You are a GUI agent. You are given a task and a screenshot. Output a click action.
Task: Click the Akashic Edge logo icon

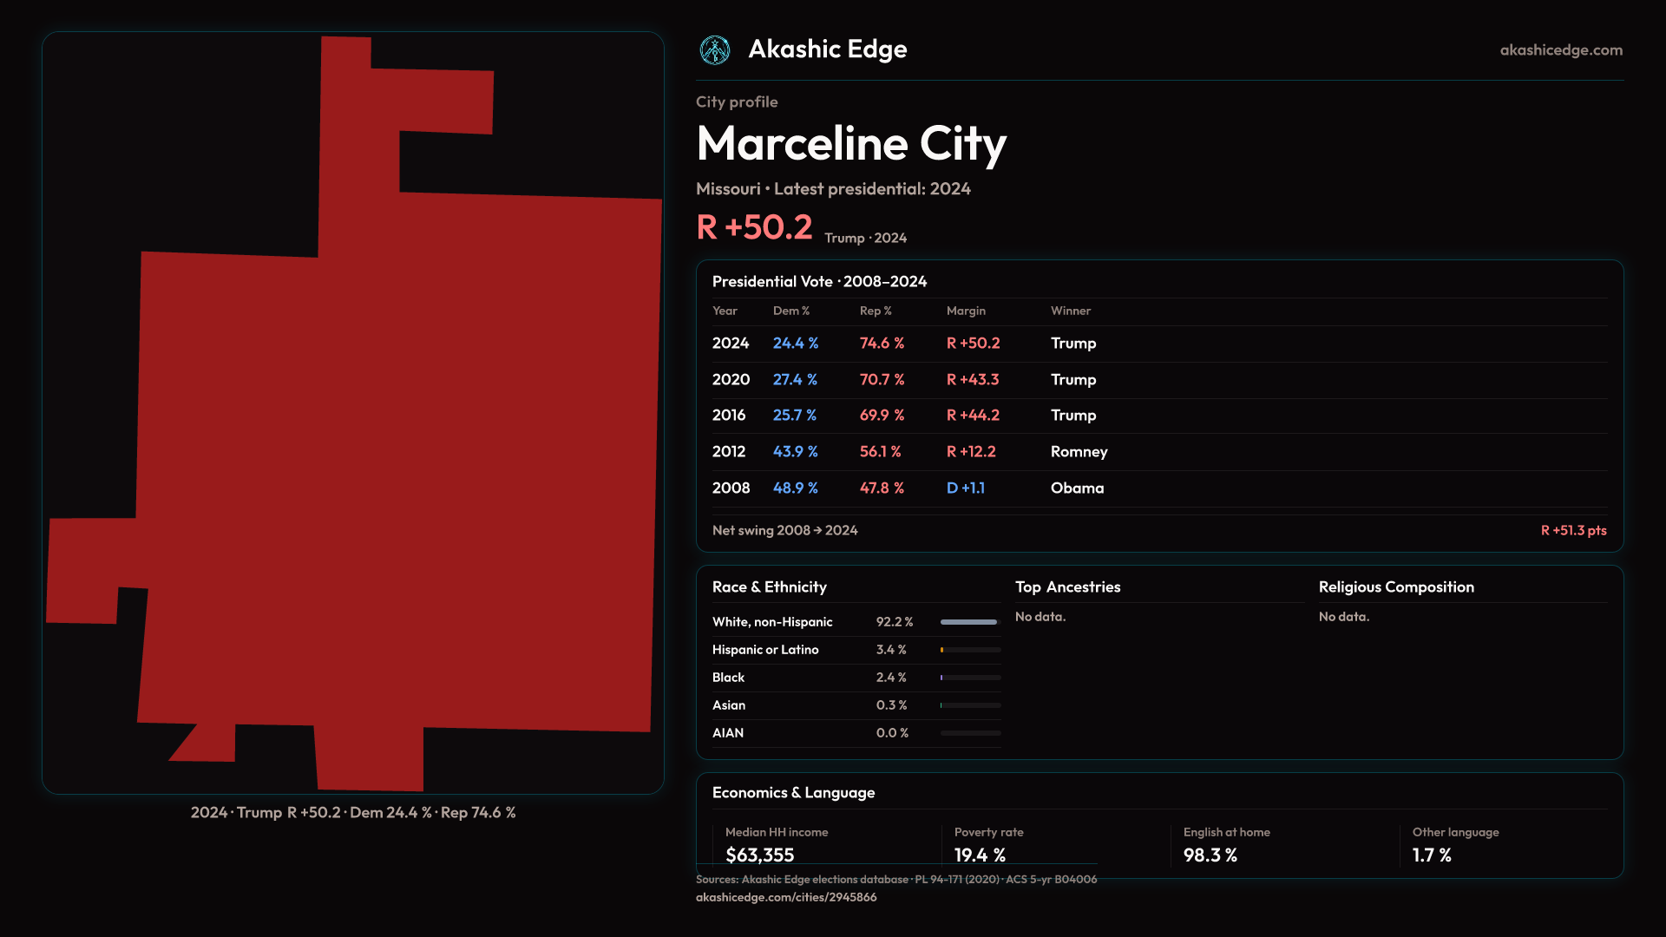point(715,50)
